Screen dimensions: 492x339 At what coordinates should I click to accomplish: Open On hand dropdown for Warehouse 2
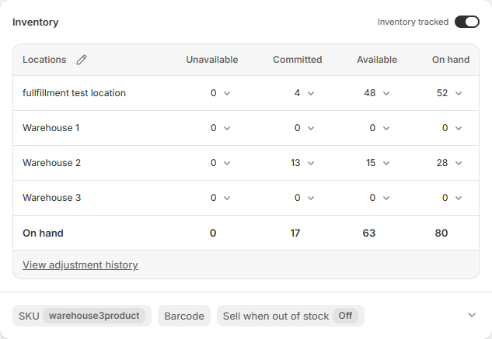(x=459, y=163)
